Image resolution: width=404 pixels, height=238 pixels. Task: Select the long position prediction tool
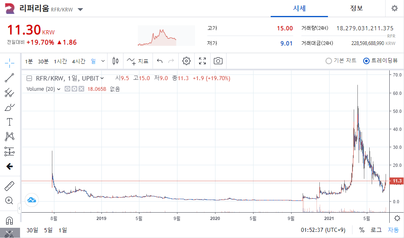coord(9,151)
